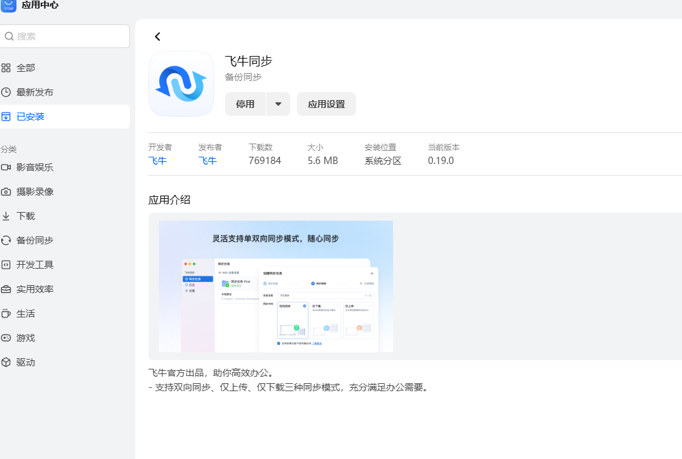Click the 影音娱乐 camera icon
Screen dimensions: 682x459
pos(6,167)
